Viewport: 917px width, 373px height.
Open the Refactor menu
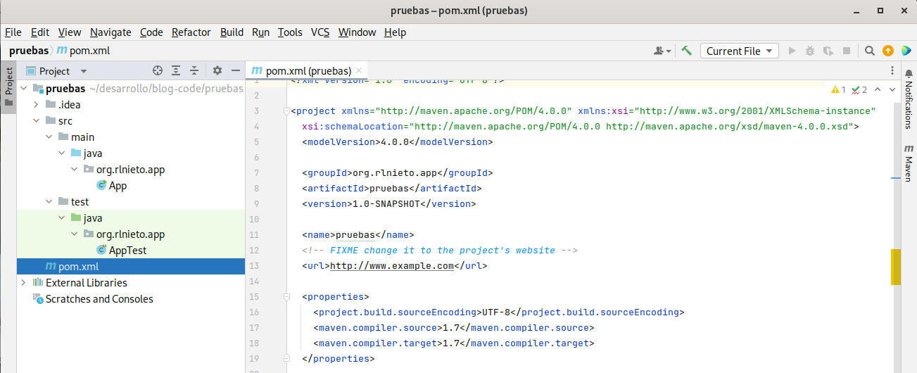(191, 32)
